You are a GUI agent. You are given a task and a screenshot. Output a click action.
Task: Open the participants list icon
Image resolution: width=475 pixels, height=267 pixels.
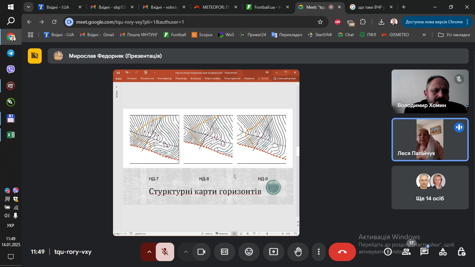406,252
